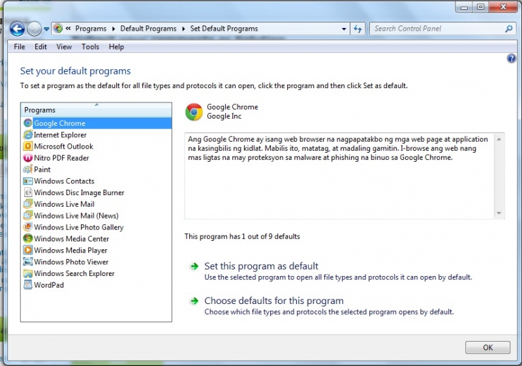This screenshot has width=522, height=366.
Task: Select the WordPad icon in the list
Action: 28,285
